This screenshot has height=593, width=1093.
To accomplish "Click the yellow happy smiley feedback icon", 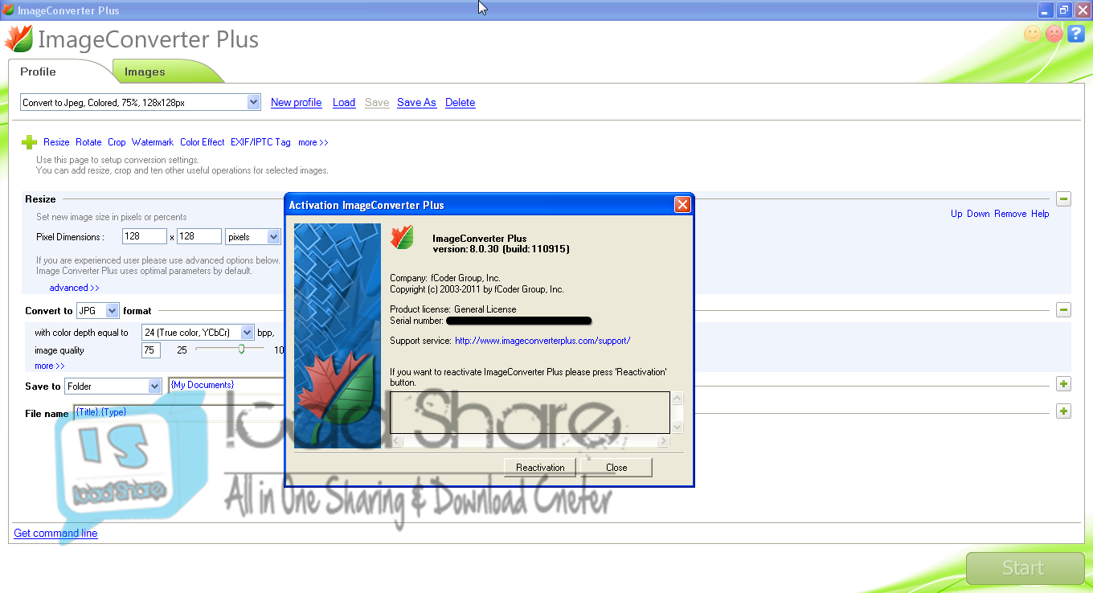I will click(1033, 34).
